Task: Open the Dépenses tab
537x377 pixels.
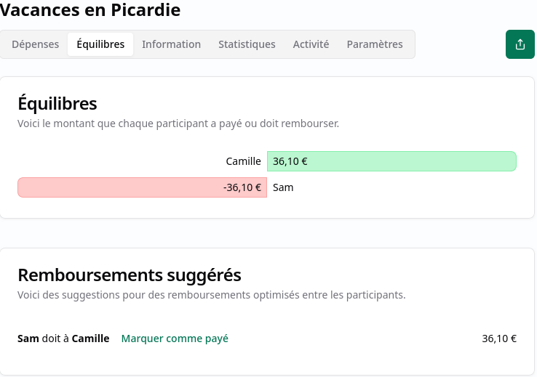Action: 36,44
